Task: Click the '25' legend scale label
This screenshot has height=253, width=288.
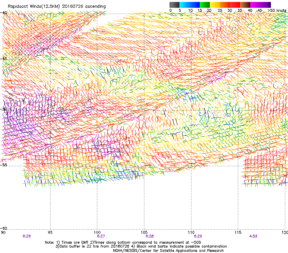Action: coord(220,11)
